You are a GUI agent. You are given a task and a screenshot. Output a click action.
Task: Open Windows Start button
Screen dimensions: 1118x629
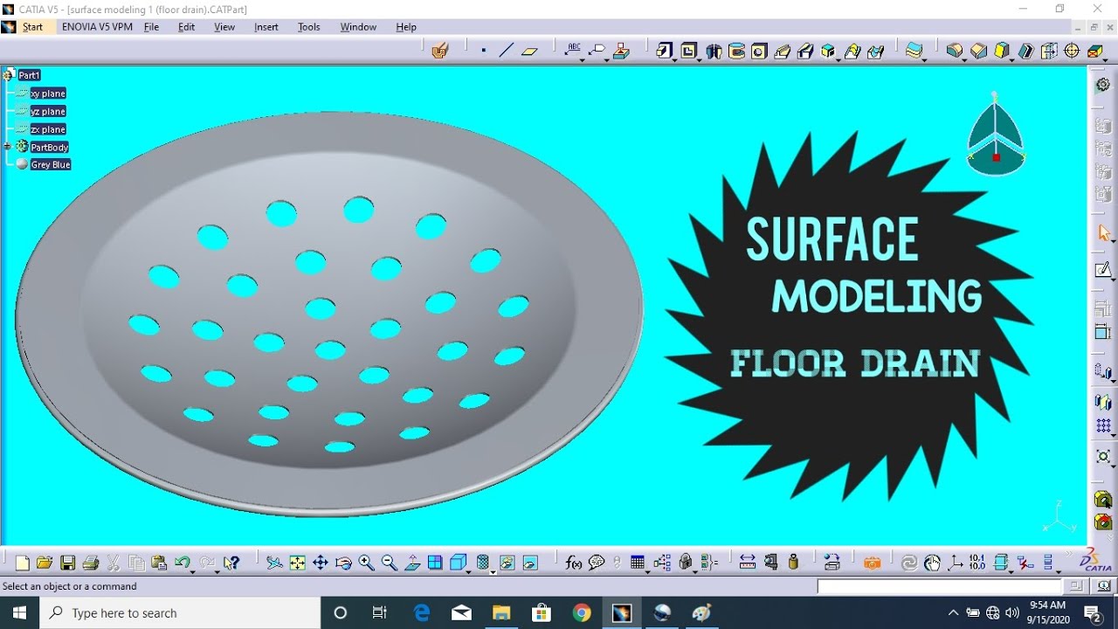click(x=20, y=613)
